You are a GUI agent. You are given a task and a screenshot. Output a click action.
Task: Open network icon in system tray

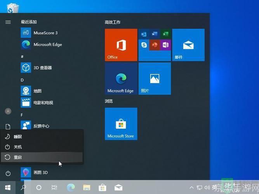pyautogui.click(x=199, y=188)
